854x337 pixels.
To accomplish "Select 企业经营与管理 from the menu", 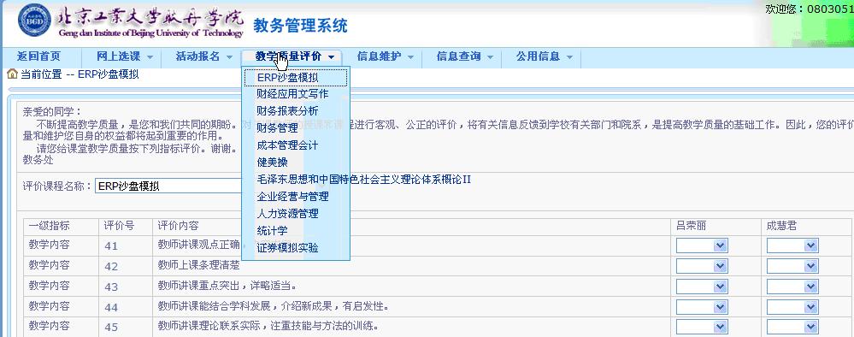I will click(x=292, y=197).
